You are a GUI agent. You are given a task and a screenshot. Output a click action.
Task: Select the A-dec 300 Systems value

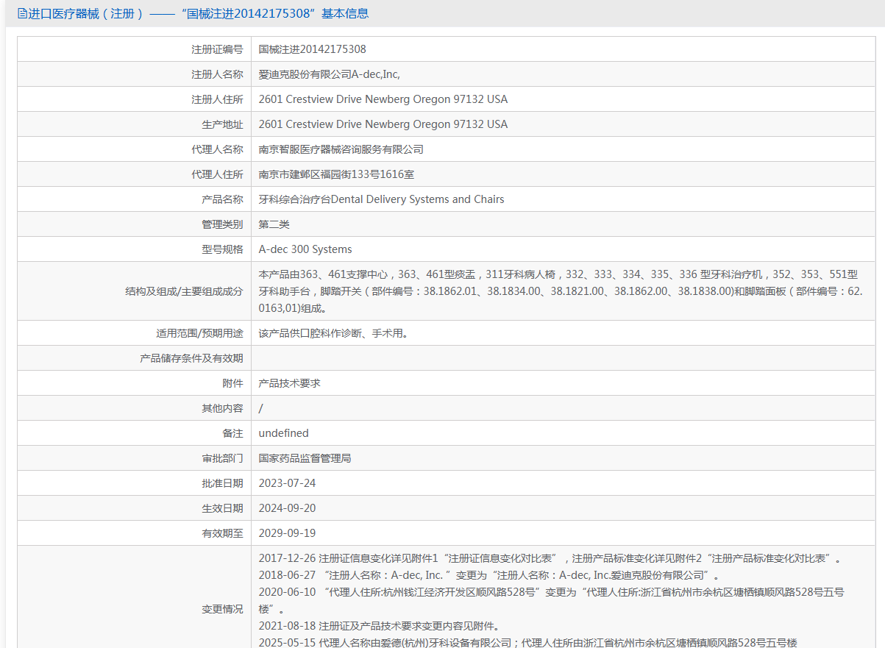coord(305,249)
